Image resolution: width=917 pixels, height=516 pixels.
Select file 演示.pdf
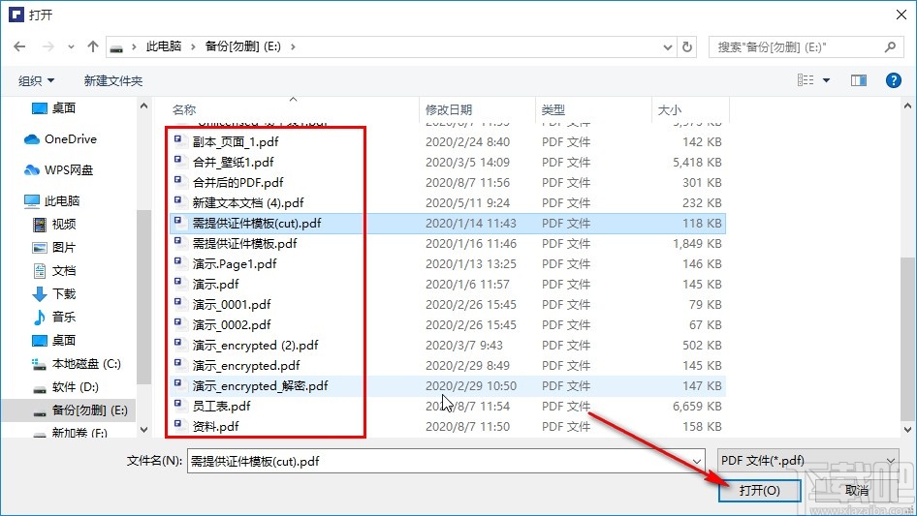216,285
